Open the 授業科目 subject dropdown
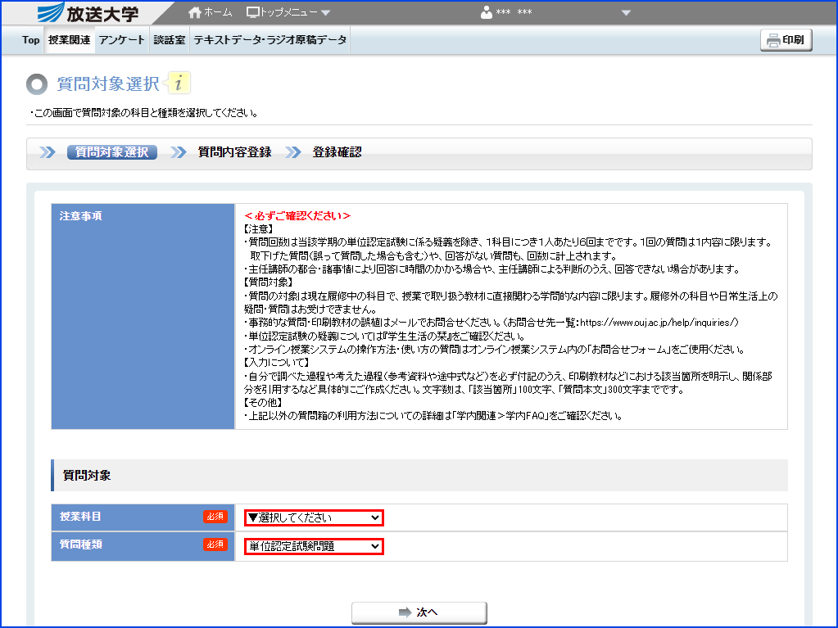 (x=313, y=517)
